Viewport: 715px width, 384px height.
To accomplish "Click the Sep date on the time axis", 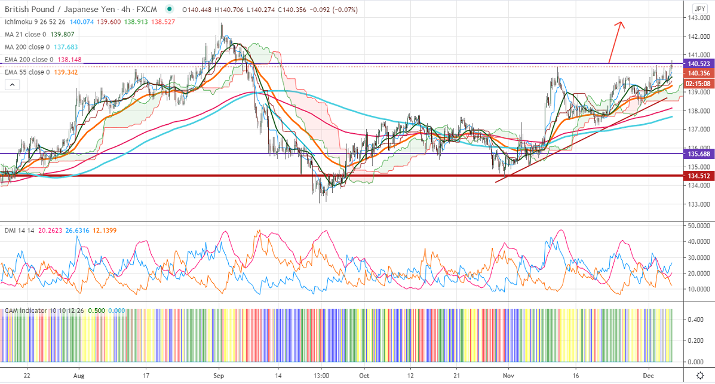I will click(x=219, y=376).
